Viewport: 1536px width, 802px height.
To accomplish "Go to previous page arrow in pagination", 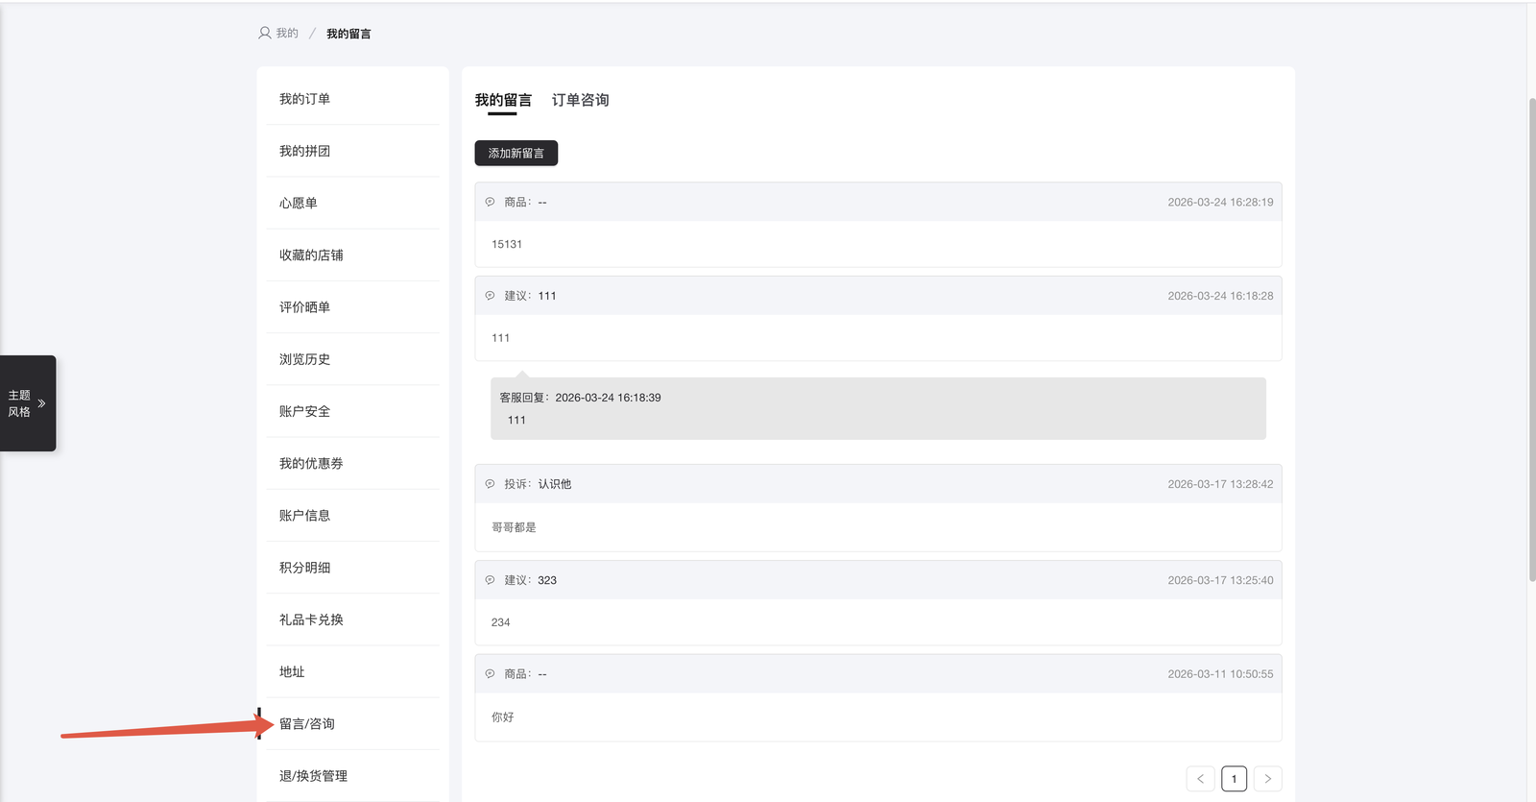I will tap(1200, 779).
